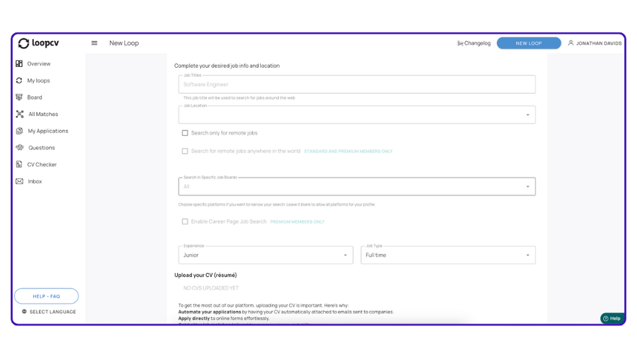Open the Job Type dropdown showing Full time
This screenshot has height=358, width=637.
click(448, 255)
